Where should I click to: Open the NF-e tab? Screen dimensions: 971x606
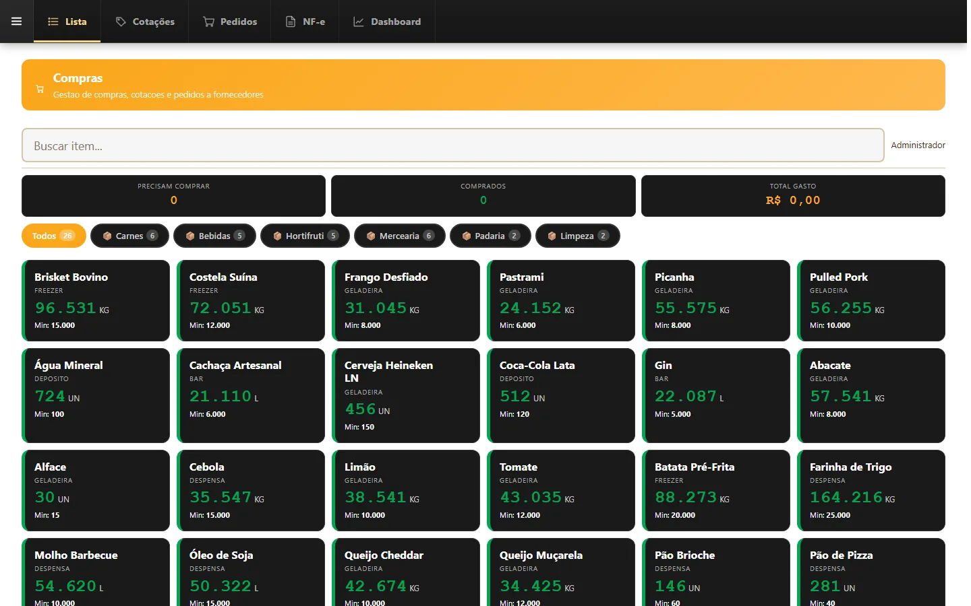pyautogui.click(x=305, y=22)
